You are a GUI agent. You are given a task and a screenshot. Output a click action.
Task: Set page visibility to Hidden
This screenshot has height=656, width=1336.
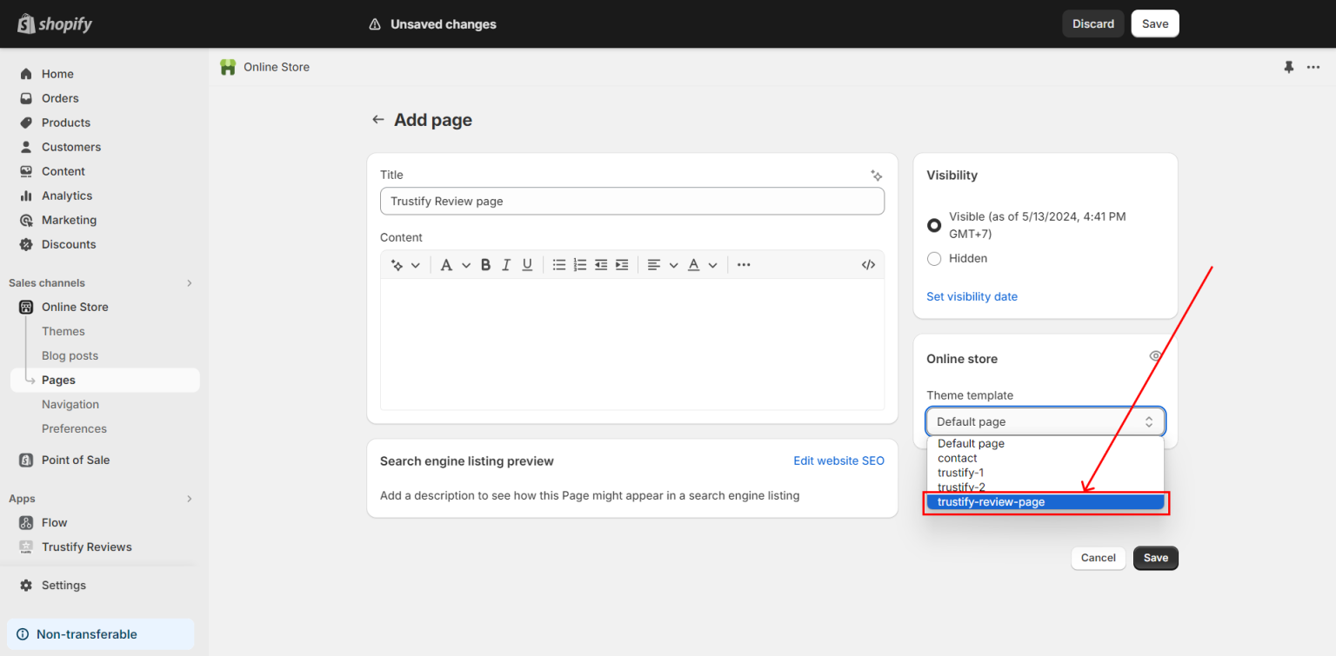coord(933,258)
